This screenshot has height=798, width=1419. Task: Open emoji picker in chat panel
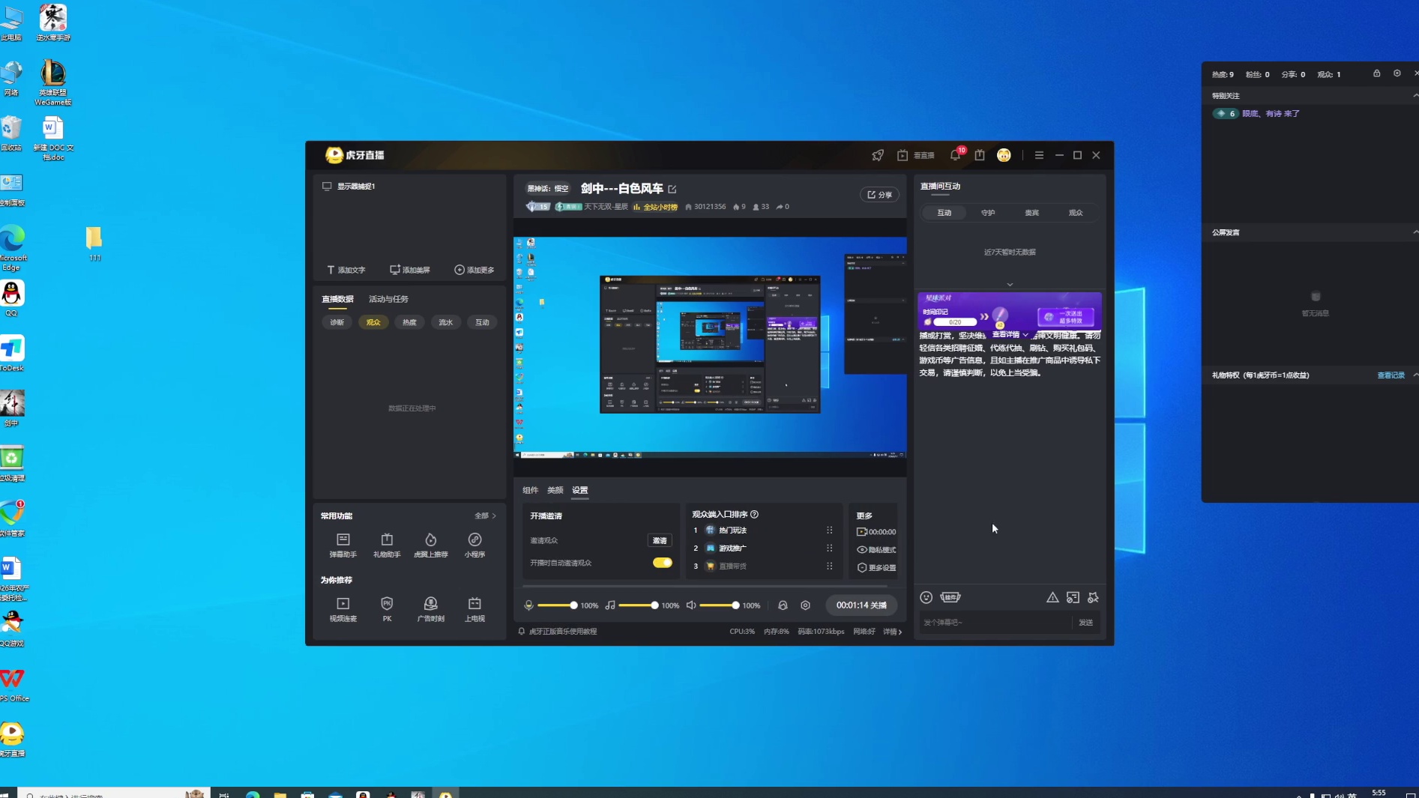[927, 597]
